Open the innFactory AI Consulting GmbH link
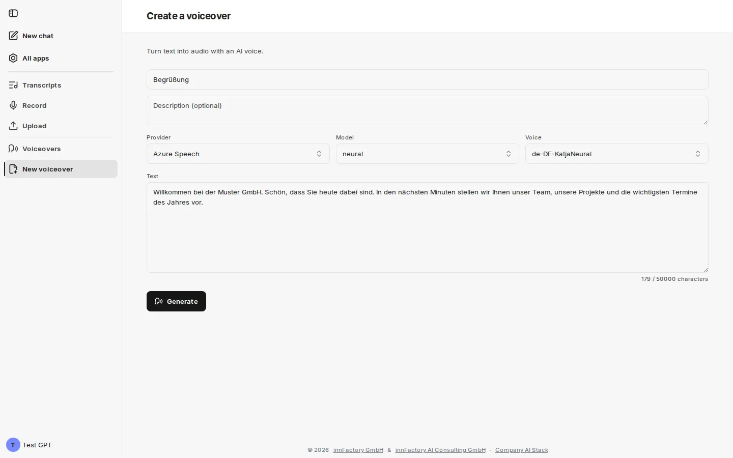The height and width of the screenshot is (458, 733). (x=440, y=450)
